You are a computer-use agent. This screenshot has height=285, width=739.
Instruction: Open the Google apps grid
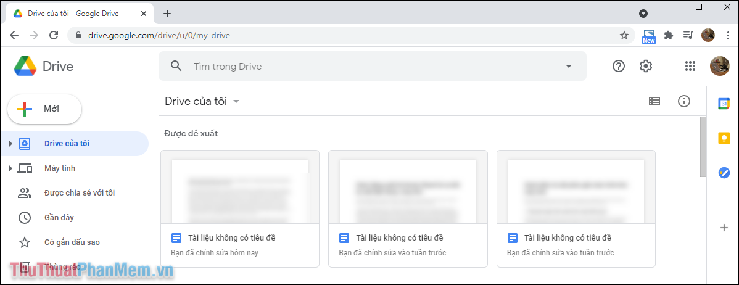tap(690, 66)
